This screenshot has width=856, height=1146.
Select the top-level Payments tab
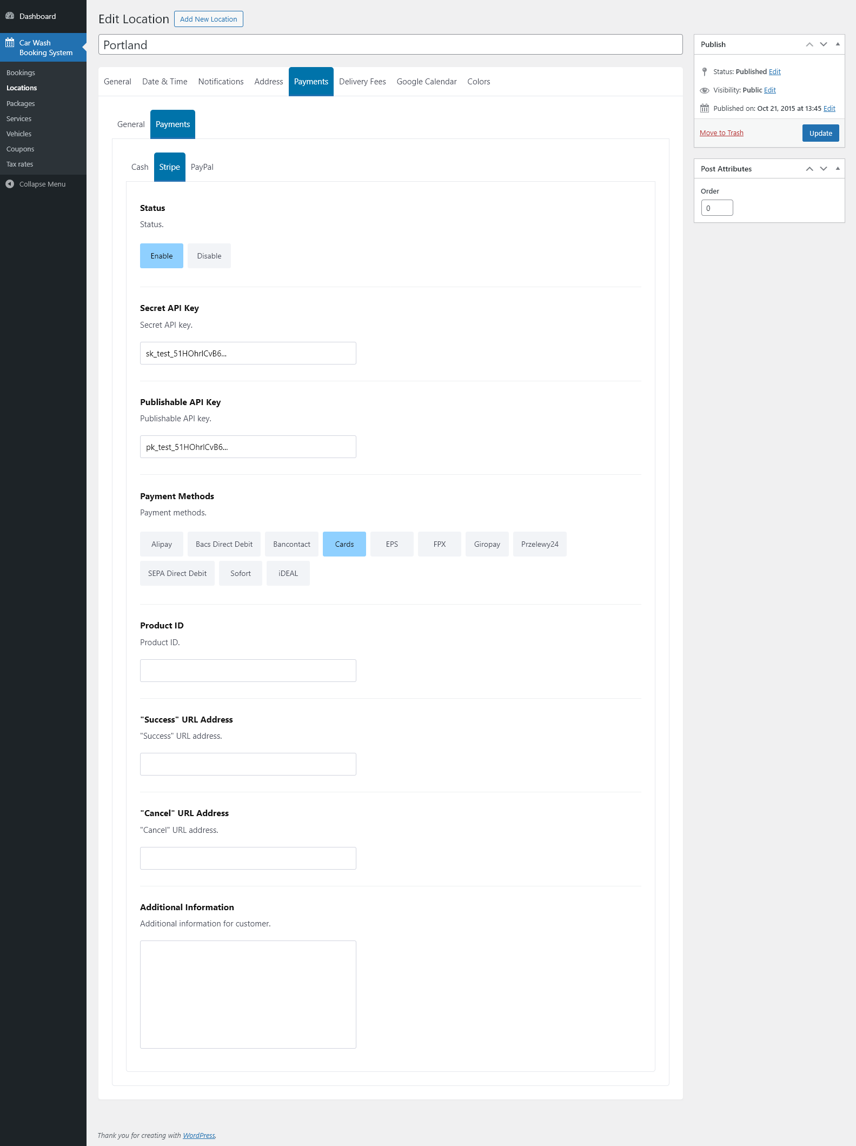click(x=311, y=82)
